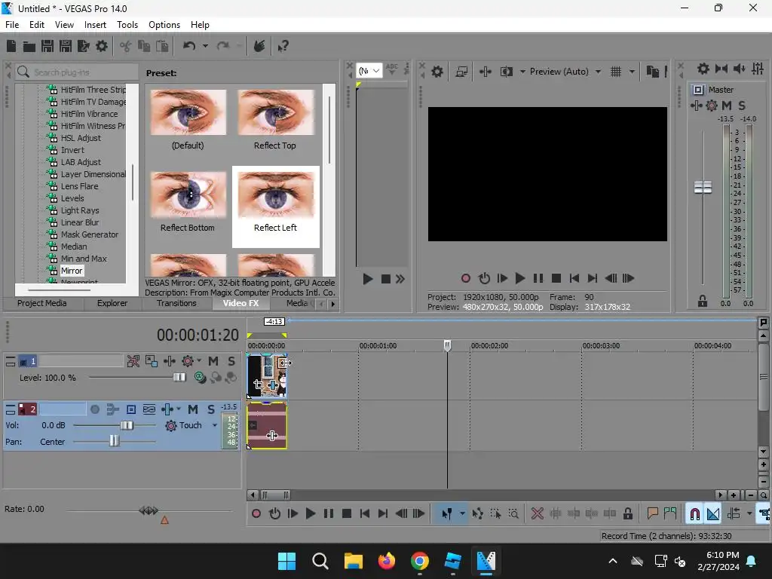Copy snapshot to clipboard icon in preview

tap(652, 72)
